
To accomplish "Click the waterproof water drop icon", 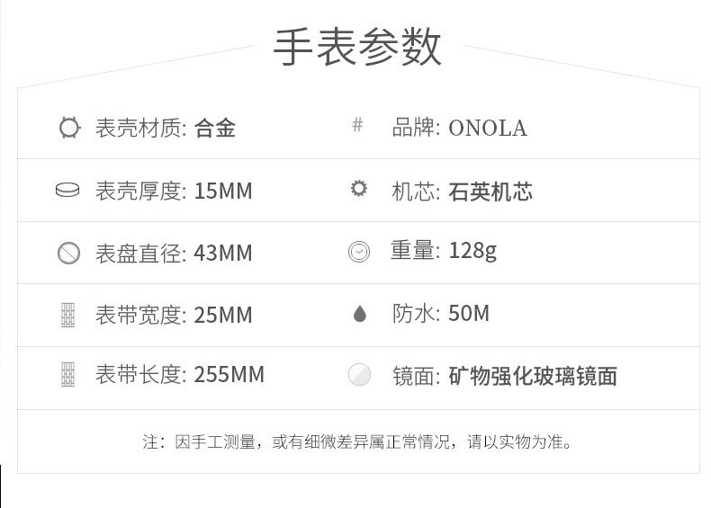I will (x=360, y=315).
